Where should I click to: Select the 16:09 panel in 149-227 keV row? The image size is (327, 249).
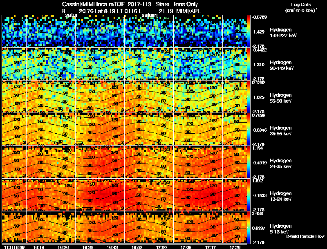[14, 31]
